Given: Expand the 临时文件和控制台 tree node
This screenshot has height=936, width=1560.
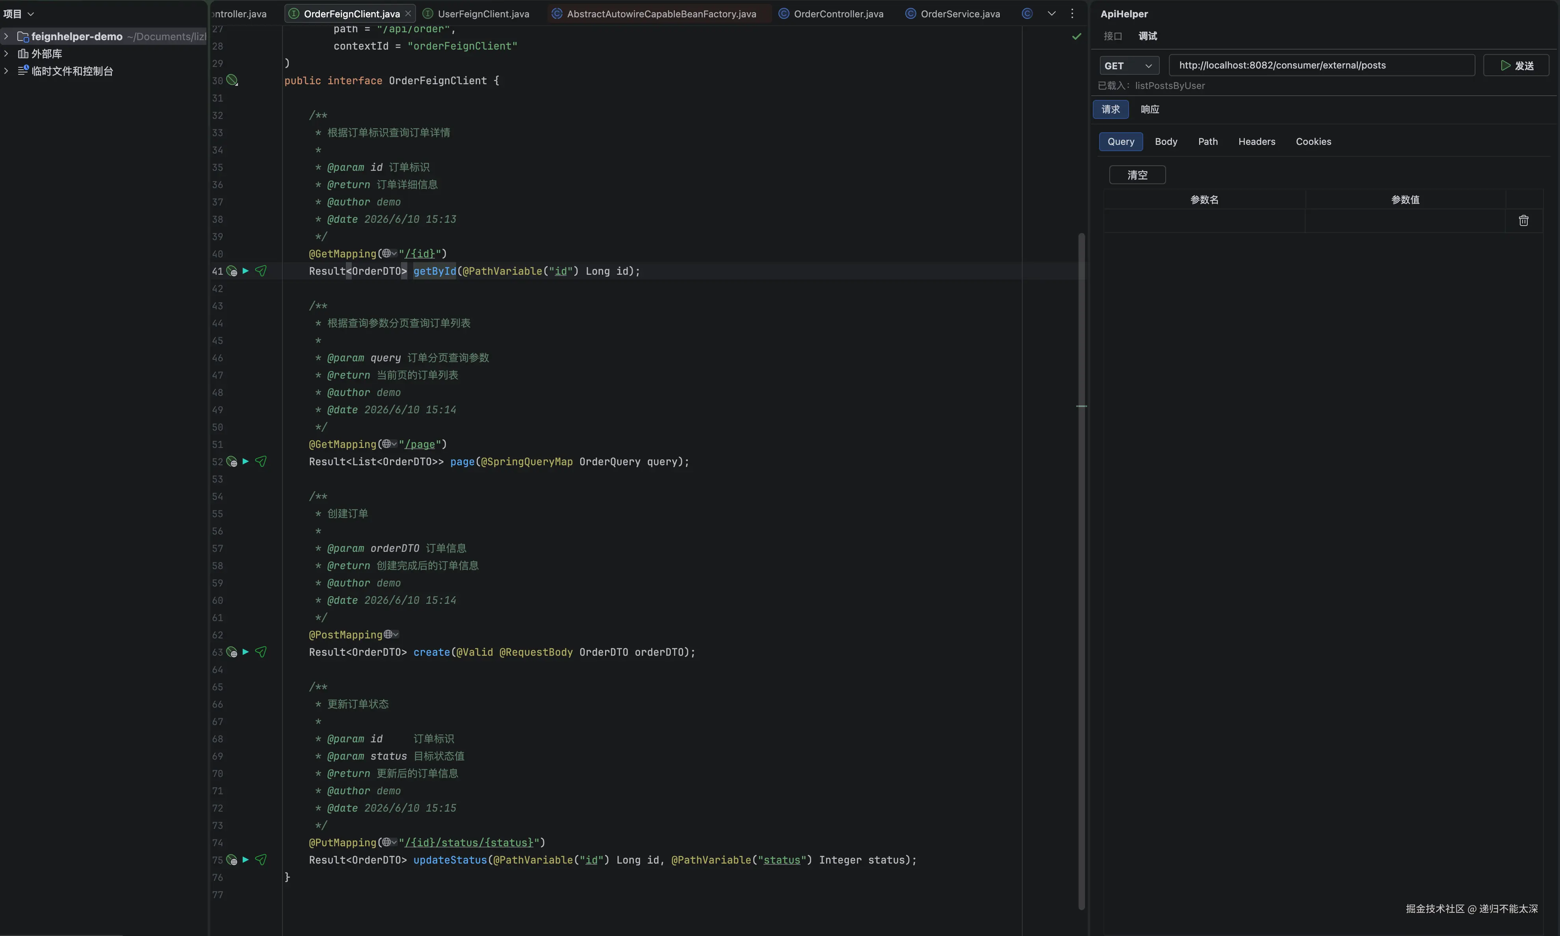Looking at the screenshot, I should [6, 70].
